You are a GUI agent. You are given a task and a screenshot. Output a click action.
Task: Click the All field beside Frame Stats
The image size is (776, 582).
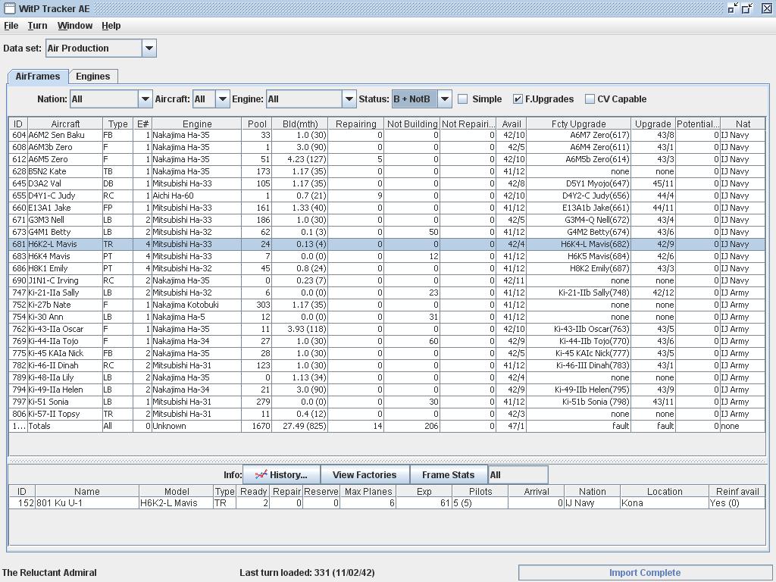pyautogui.click(x=518, y=475)
